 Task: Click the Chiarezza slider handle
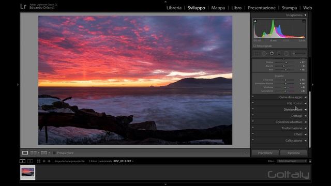pos(285,80)
